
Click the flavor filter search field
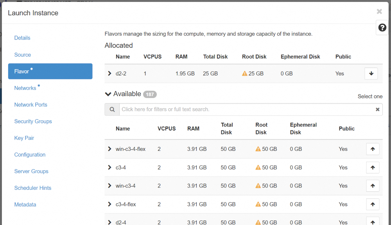coord(235,109)
